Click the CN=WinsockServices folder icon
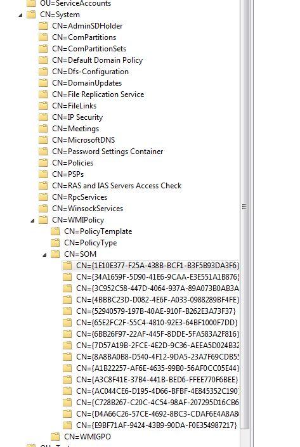The height and width of the screenshot is (447, 300). click(x=43, y=209)
